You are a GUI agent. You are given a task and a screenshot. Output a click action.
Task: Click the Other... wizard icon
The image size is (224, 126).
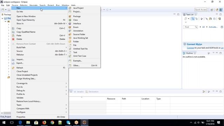coord(70,65)
